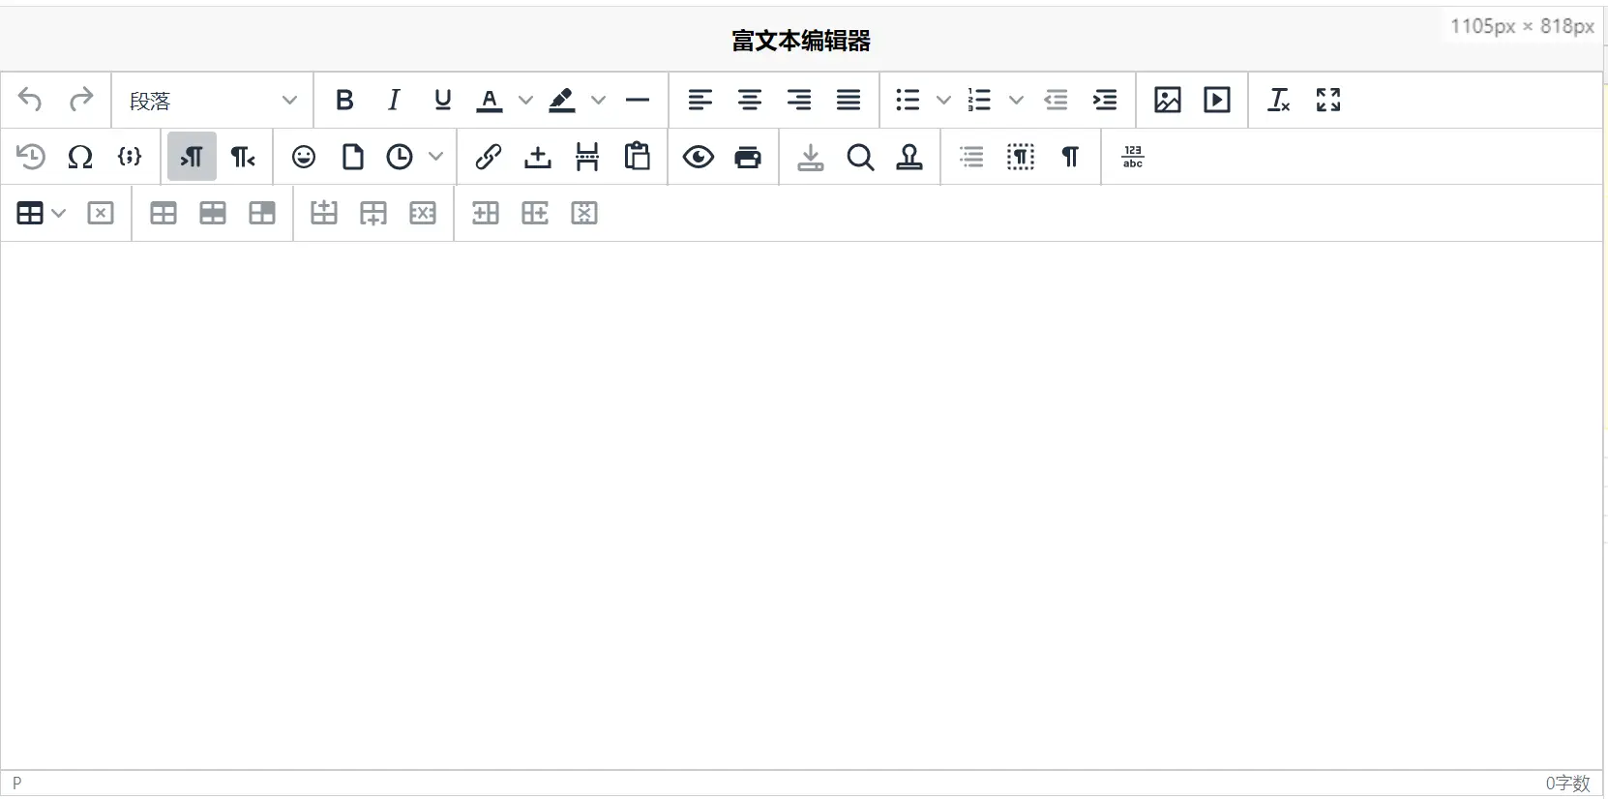
Task: Insert an image using the image icon
Action: click(1167, 100)
